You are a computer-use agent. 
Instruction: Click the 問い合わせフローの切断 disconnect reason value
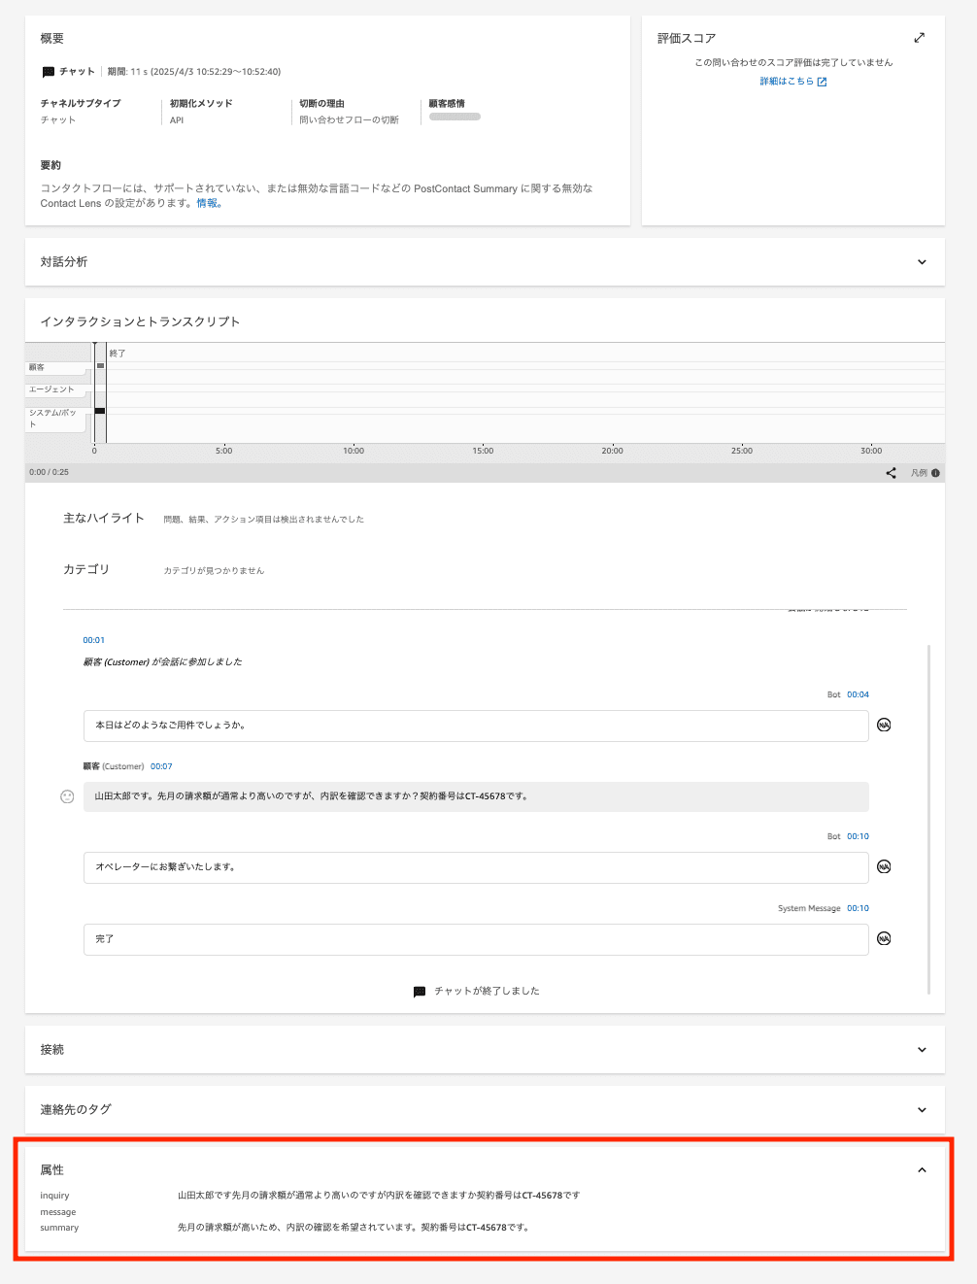point(350,119)
